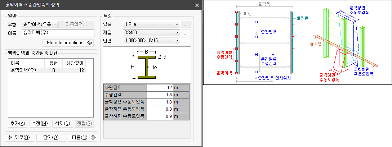This screenshot has height=147, width=392.
Task: Click the 추가(A) button
Action: 18,124
